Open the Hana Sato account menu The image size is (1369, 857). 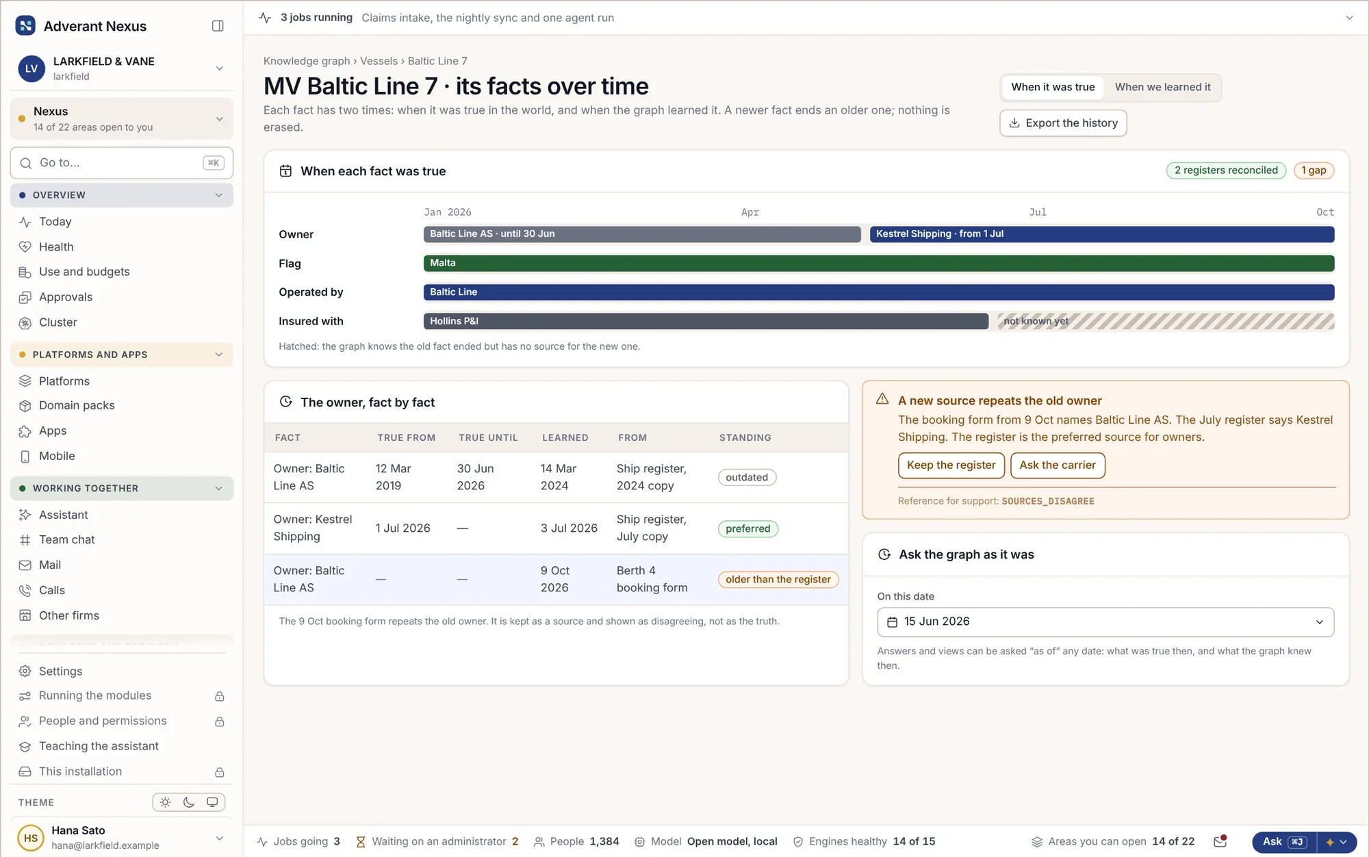(x=122, y=838)
